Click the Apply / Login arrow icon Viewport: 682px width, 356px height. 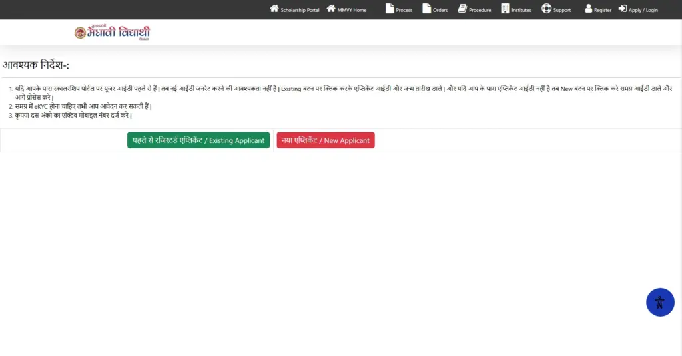coord(623,8)
